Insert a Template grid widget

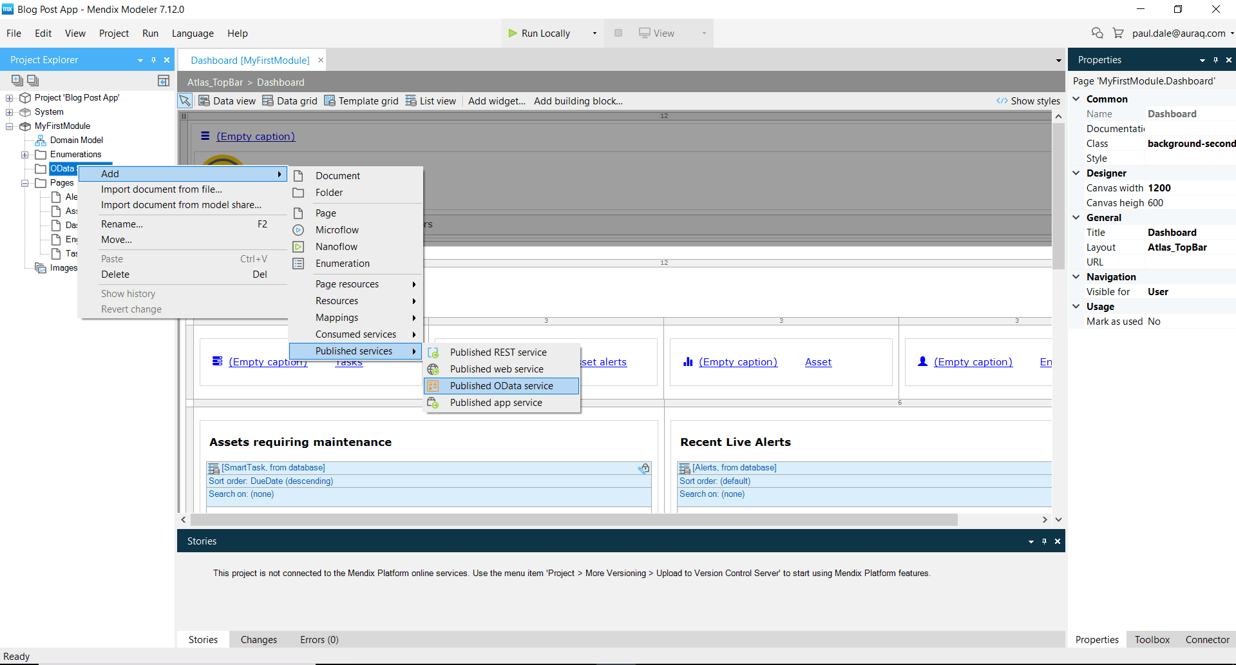click(361, 101)
